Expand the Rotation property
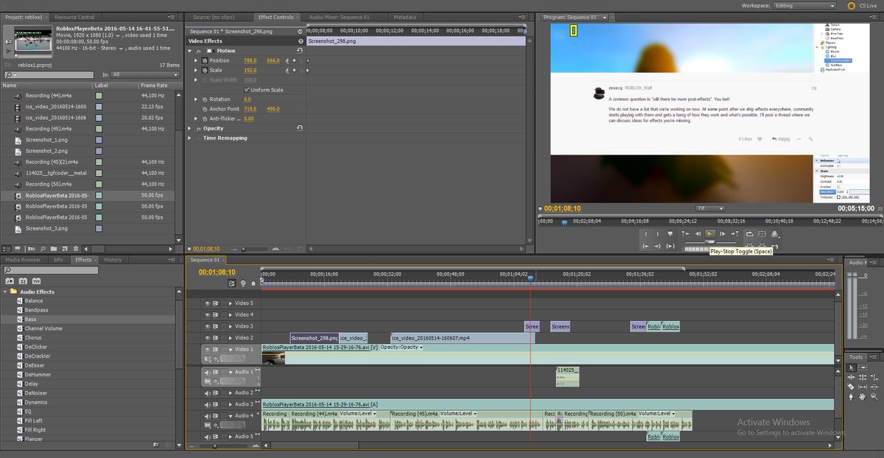 (x=196, y=99)
